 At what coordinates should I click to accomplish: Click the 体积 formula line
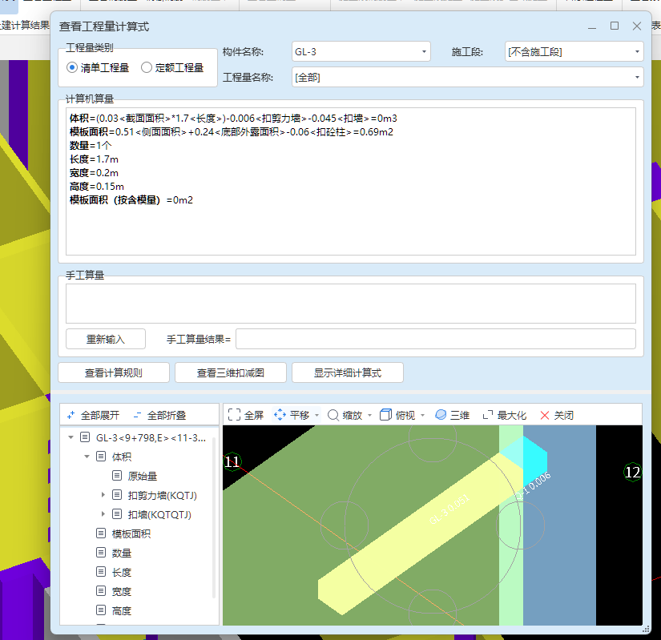point(233,119)
